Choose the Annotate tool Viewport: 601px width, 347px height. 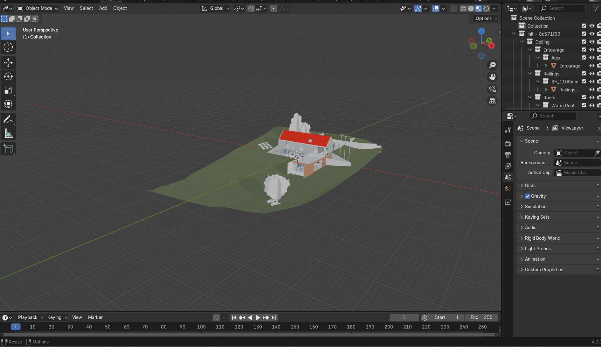click(8, 120)
